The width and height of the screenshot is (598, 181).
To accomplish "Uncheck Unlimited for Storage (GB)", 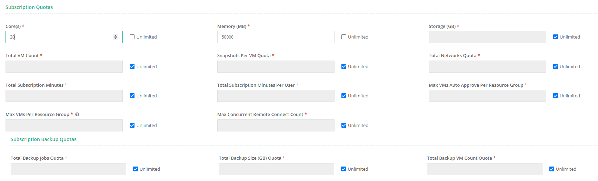I will [x=556, y=37].
